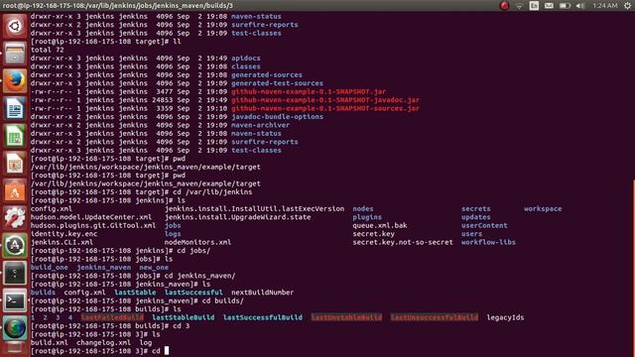Launch Firefox web browser
This screenshot has height=357, width=635.
click(x=15, y=81)
